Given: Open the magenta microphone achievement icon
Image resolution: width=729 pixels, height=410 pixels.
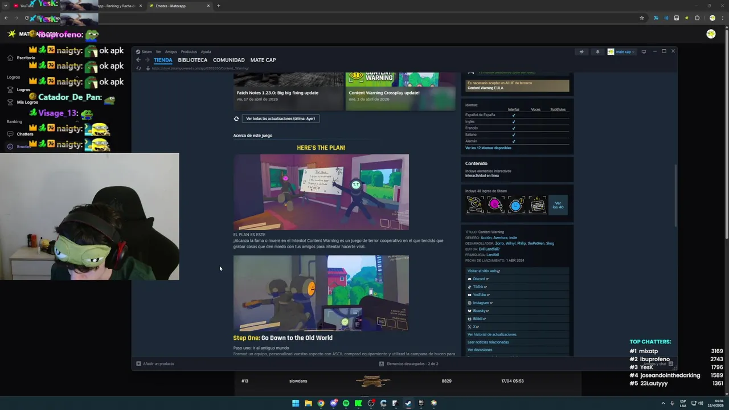Looking at the screenshot, I should [x=495, y=204].
